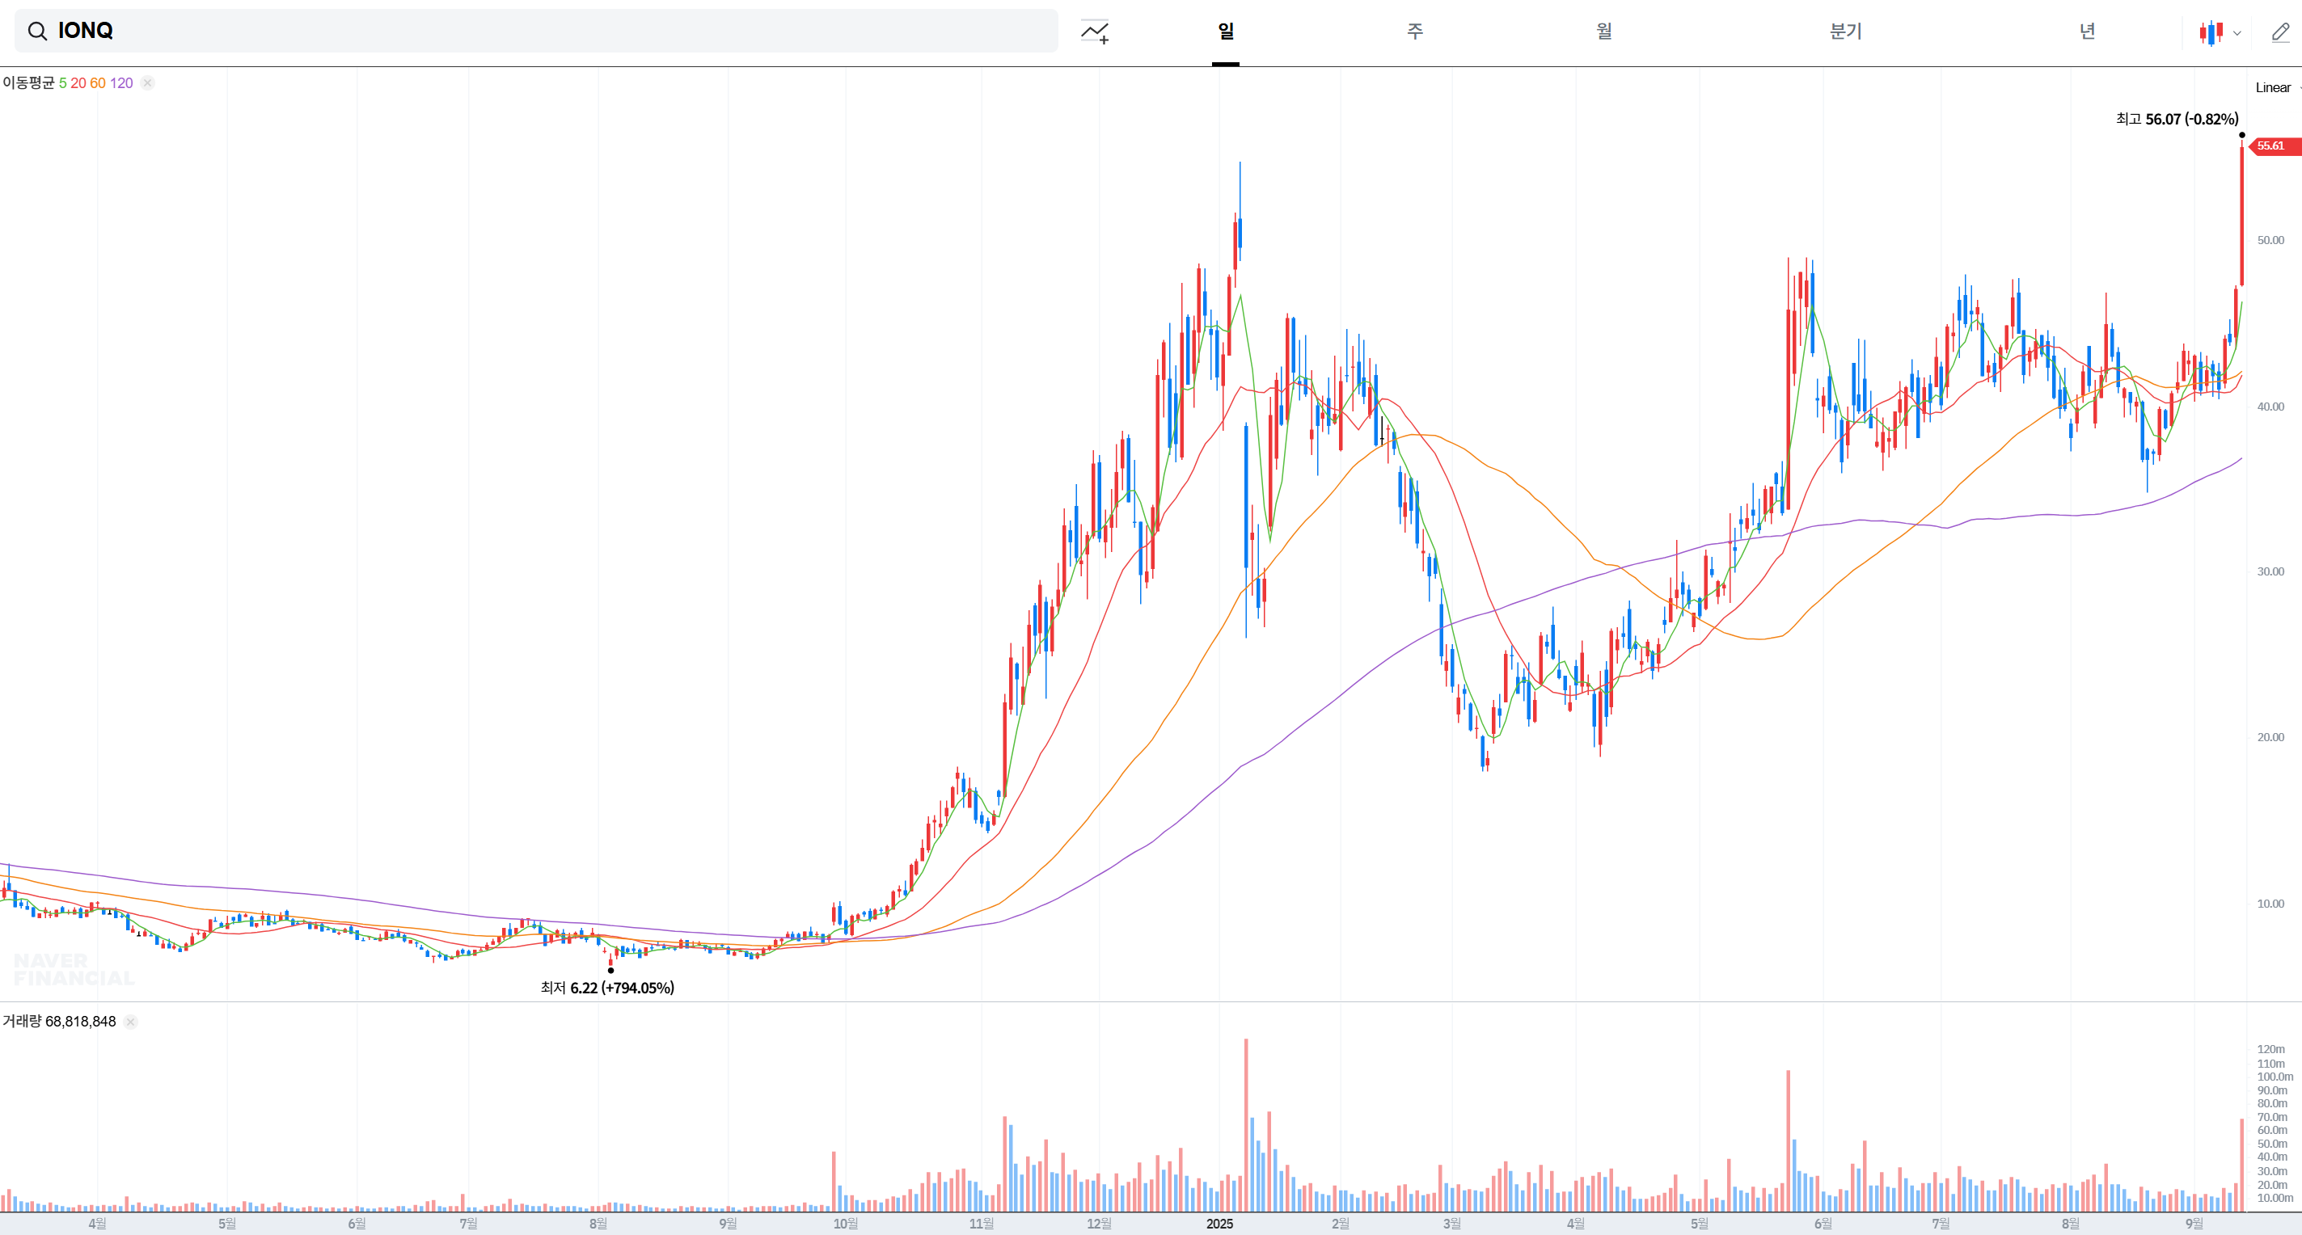
Task: Click the 최저 6.22 low marker
Action: [x=606, y=987]
